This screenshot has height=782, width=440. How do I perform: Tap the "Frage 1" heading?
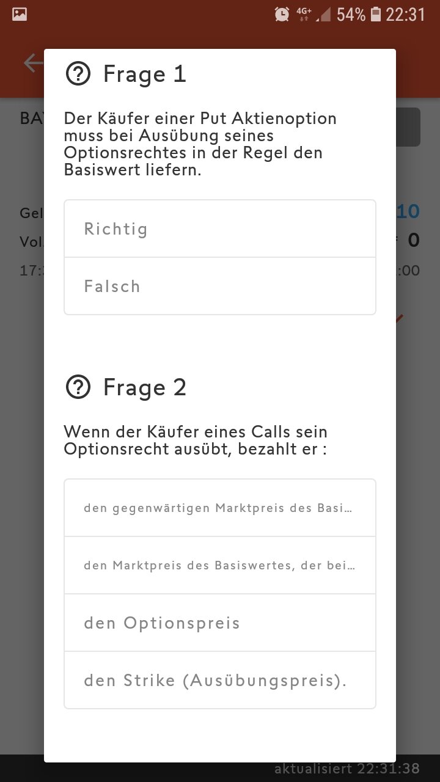(x=144, y=75)
